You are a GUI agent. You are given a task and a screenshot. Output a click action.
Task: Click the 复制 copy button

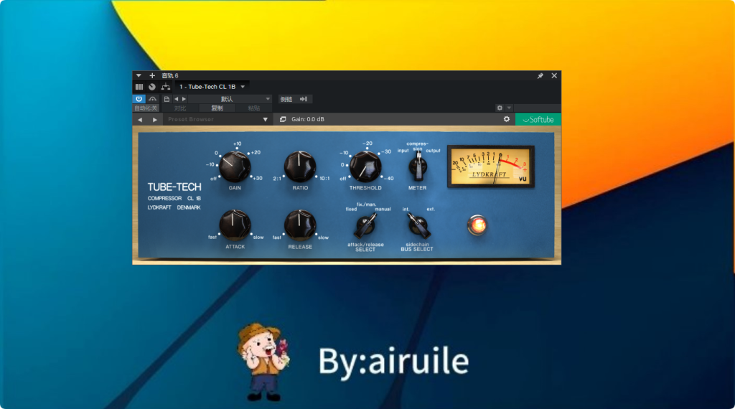(x=217, y=108)
